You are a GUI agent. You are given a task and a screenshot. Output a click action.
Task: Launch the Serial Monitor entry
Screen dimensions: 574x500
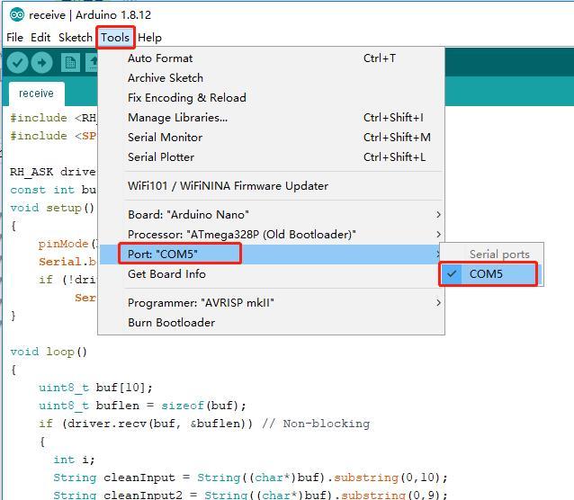click(271, 138)
